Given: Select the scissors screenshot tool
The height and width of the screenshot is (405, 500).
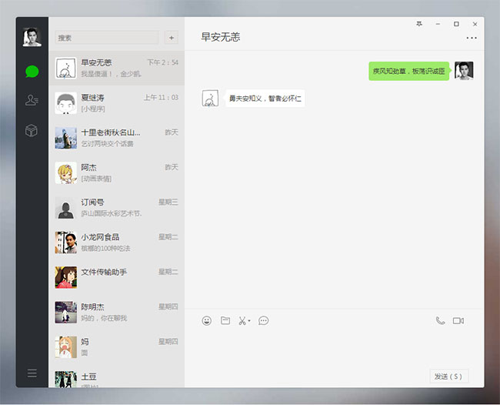Looking at the screenshot, I should click(x=242, y=320).
